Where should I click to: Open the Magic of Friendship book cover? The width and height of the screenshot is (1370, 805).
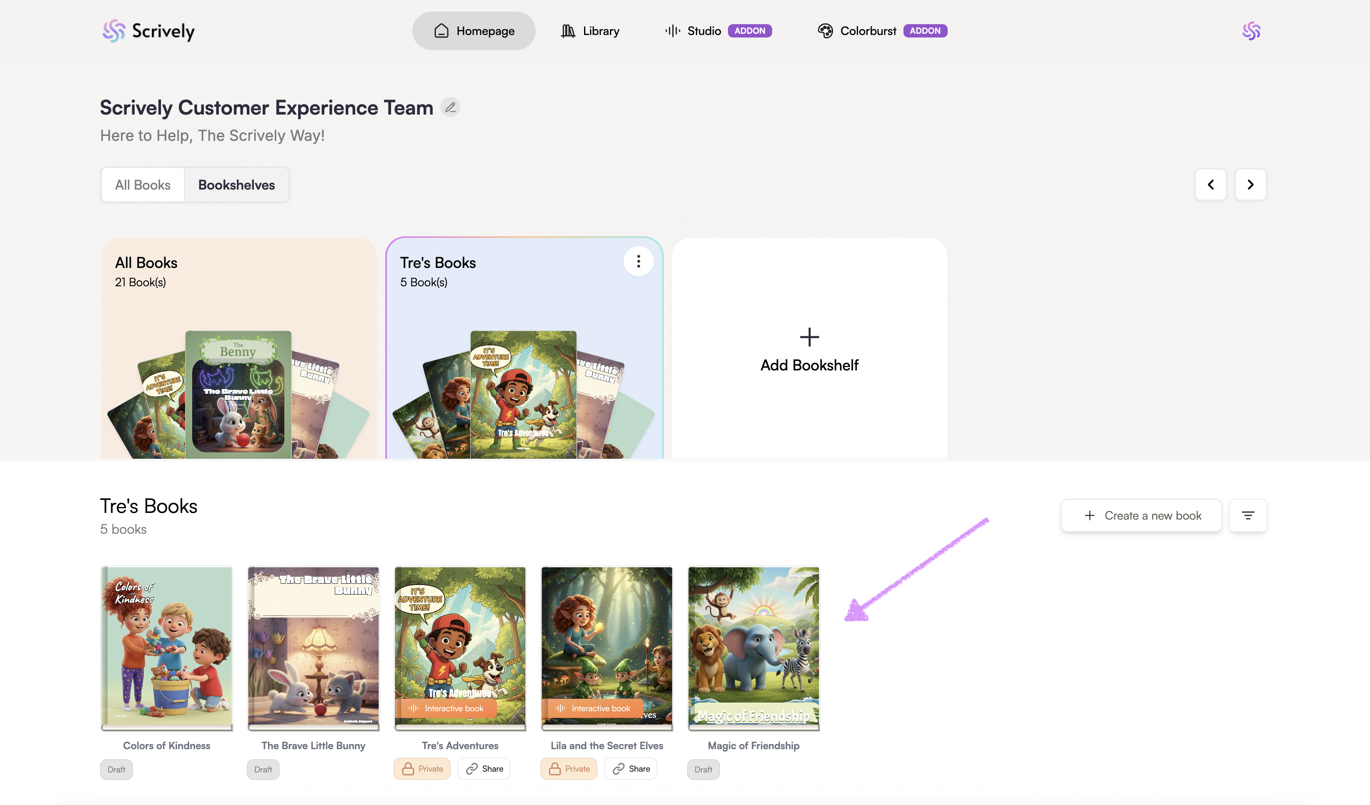click(x=753, y=646)
